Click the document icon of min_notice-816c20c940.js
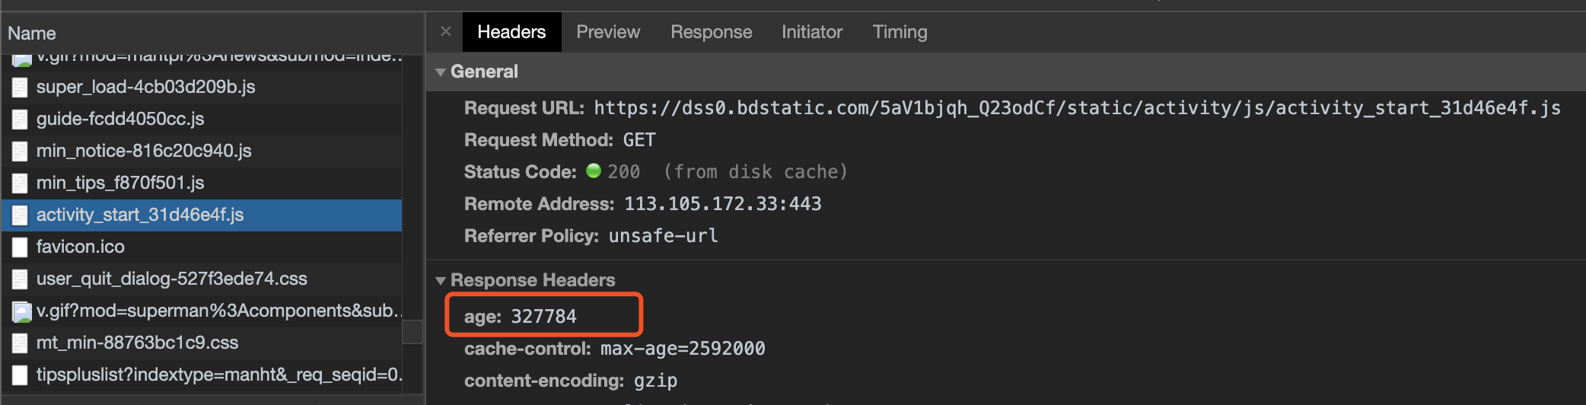 tap(21, 151)
